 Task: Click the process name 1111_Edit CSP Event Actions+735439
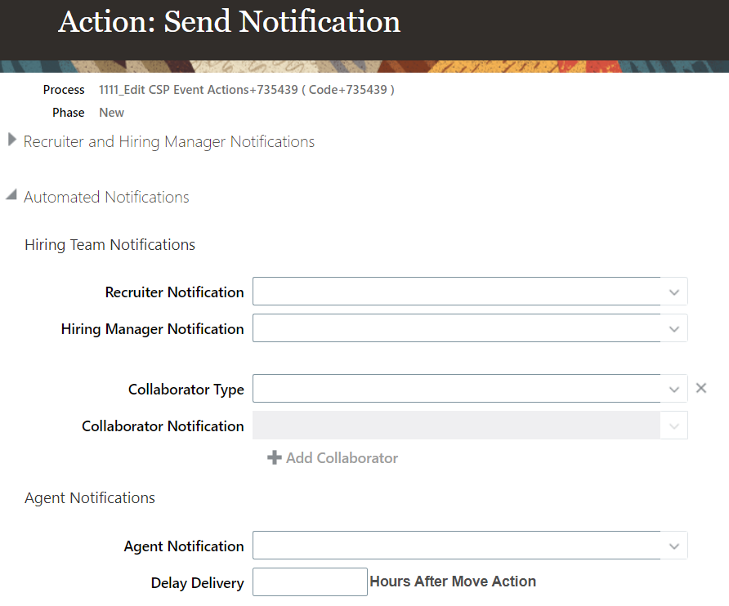tap(198, 90)
